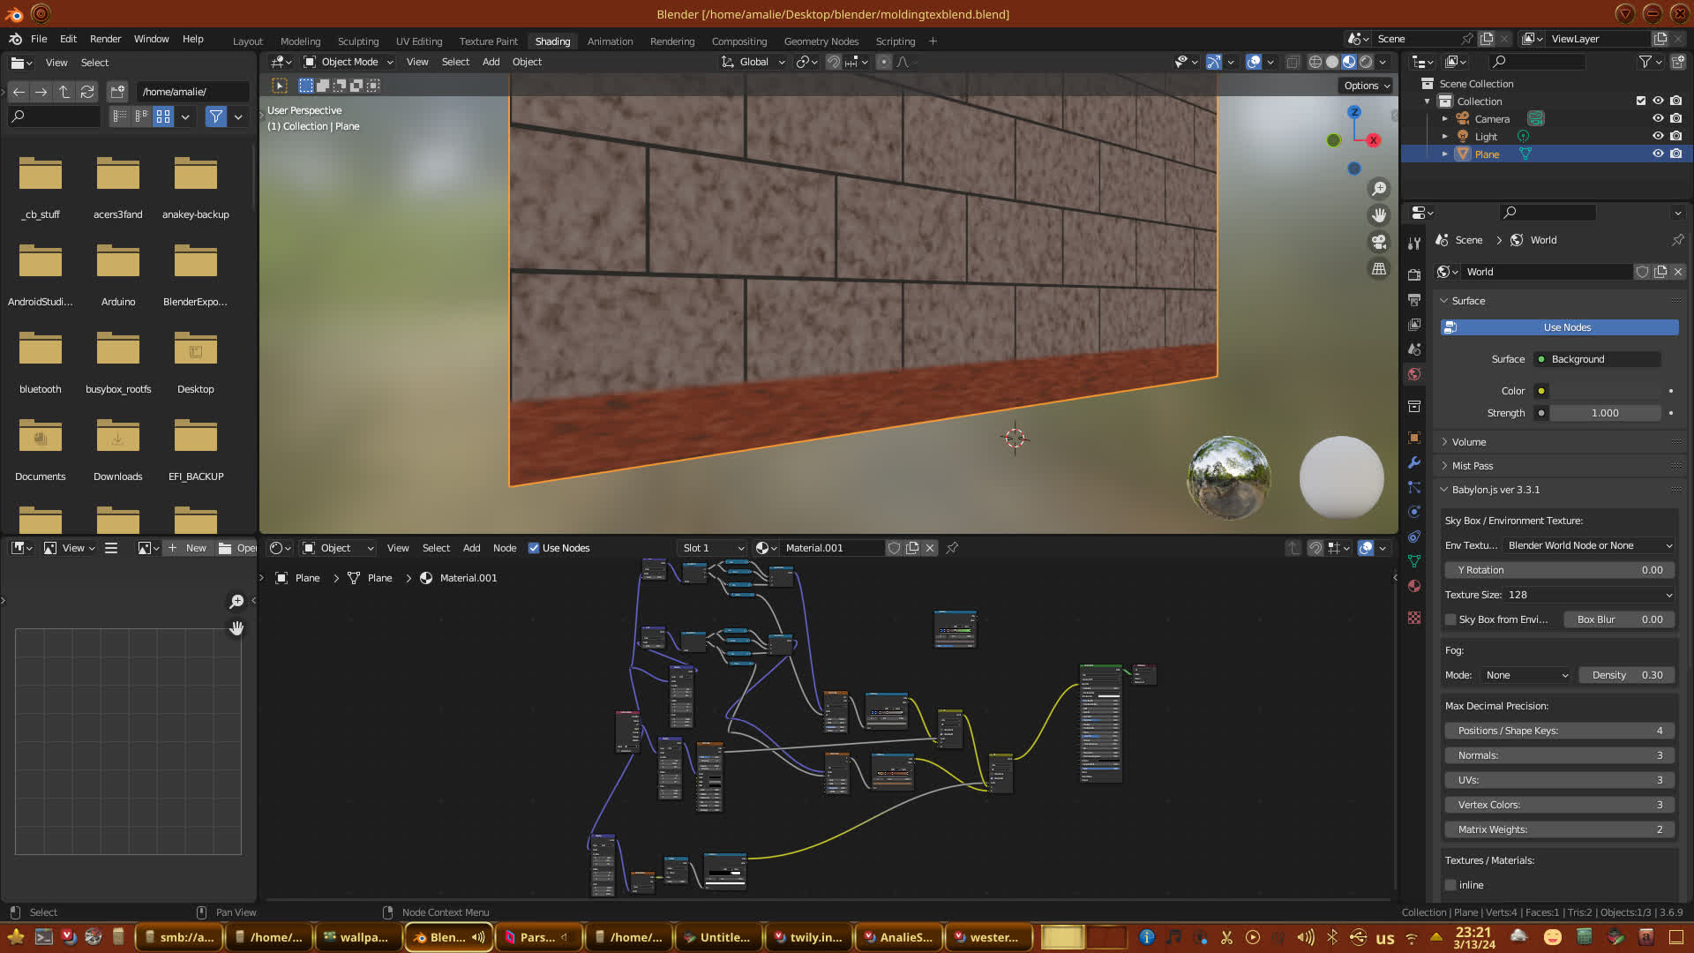Expand the Volume panel
The width and height of the screenshot is (1694, 953).
point(1469,442)
